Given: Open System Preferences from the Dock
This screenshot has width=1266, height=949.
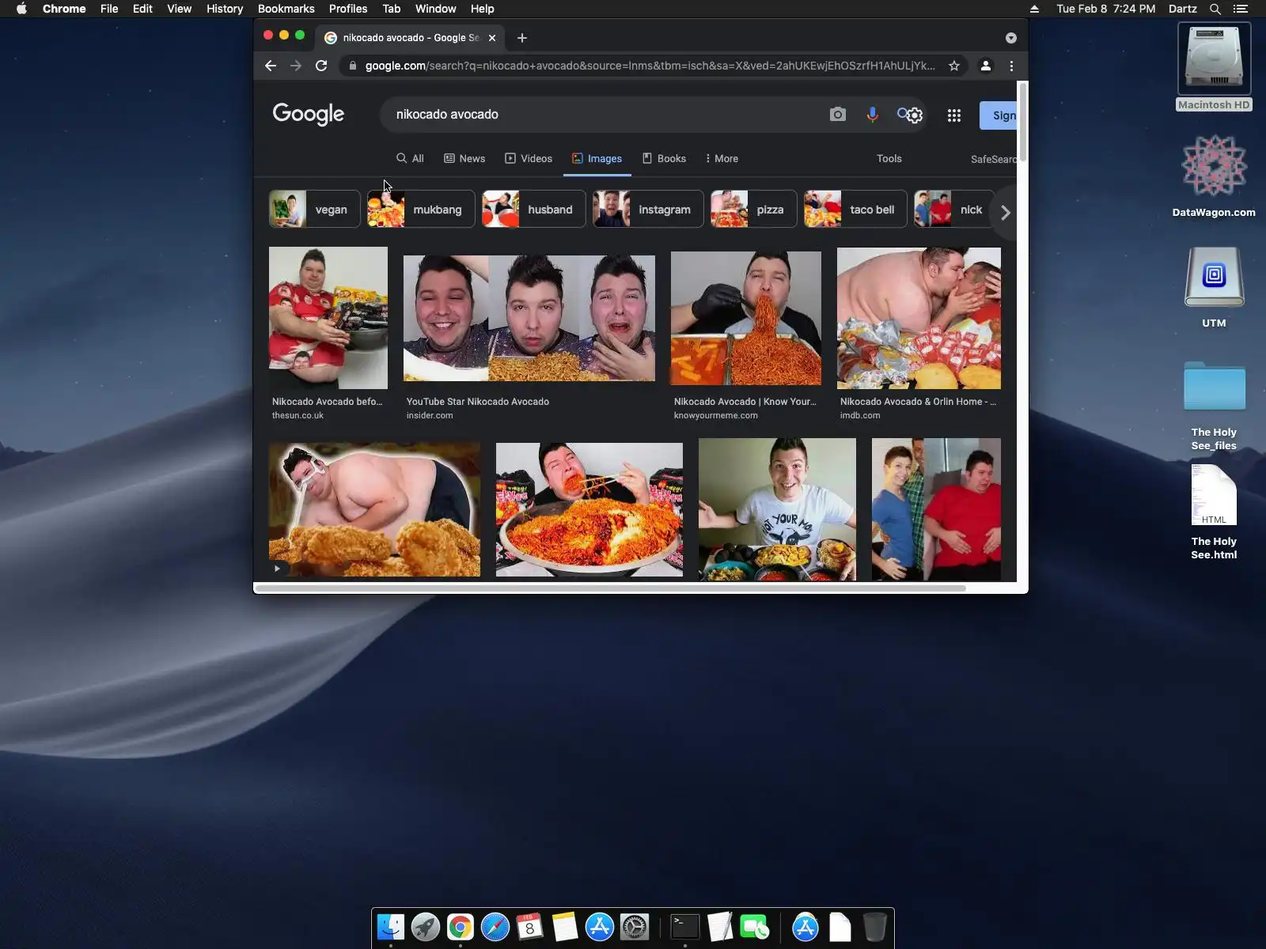Looking at the screenshot, I should tap(635, 927).
